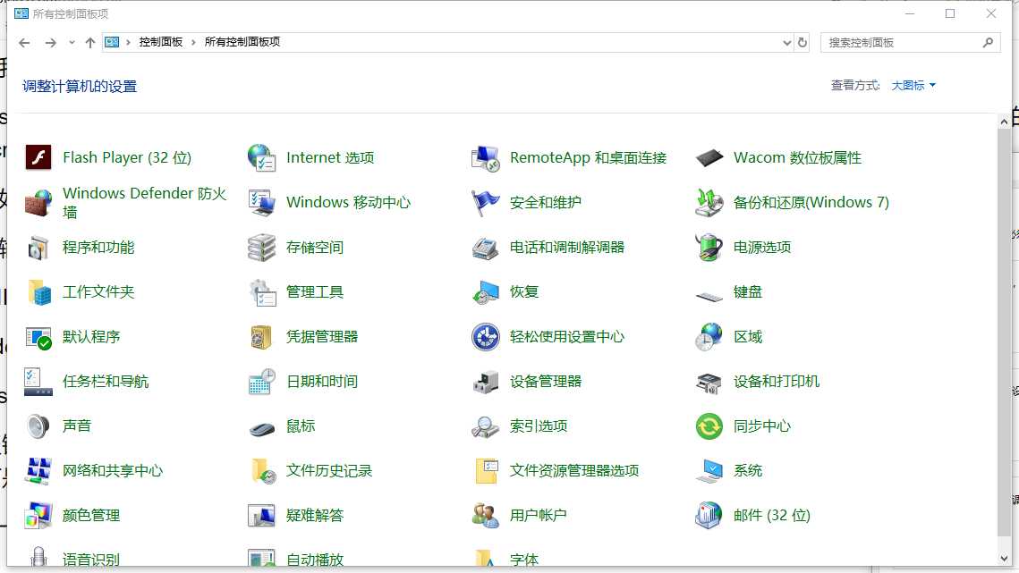Open the 文件资源管理器选项 icon
Screen dimensions: 1019x573
pos(486,471)
